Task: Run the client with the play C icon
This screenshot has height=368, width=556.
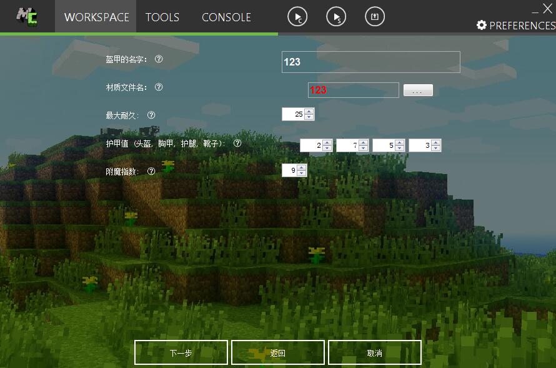Action: pyautogui.click(x=297, y=17)
